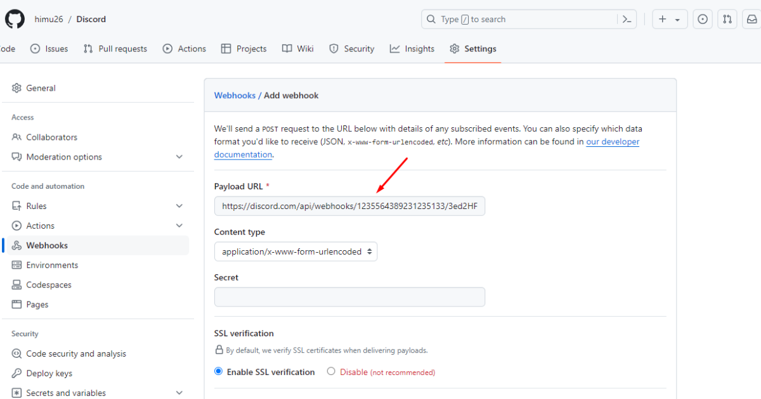Switch to the Security tab

coord(352,49)
